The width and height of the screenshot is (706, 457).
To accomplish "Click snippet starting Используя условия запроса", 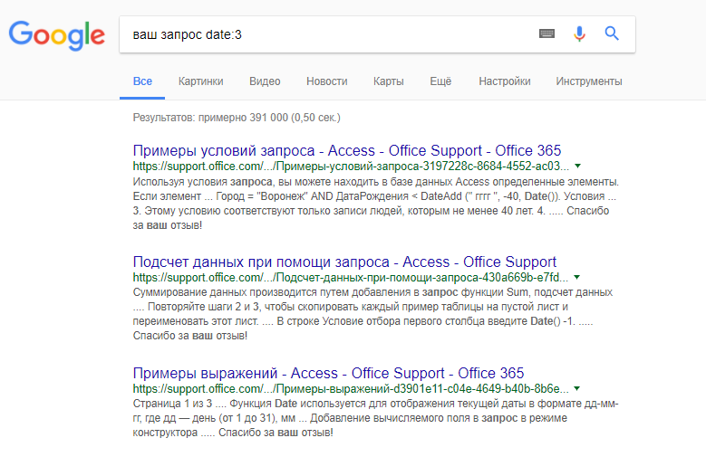I will point(376,204).
